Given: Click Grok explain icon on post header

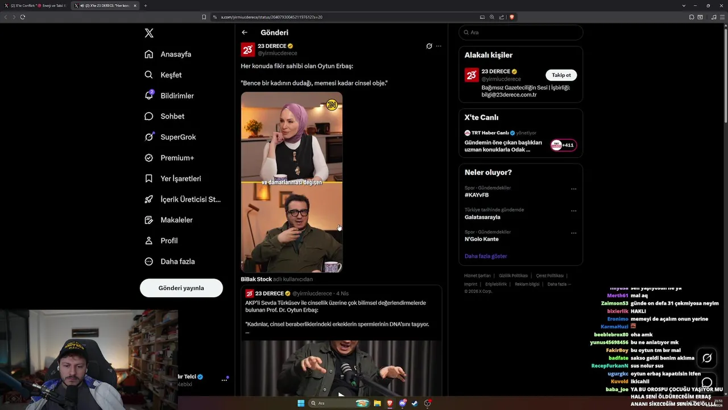Looking at the screenshot, I should pyautogui.click(x=429, y=46).
